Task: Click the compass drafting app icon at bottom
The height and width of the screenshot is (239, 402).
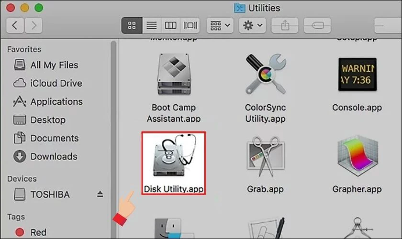Action: point(357,228)
